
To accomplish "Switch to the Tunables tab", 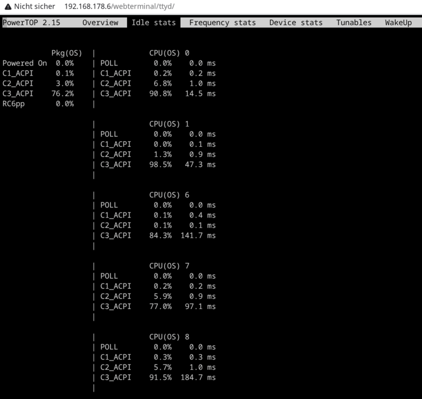I will [x=353, y=23].
